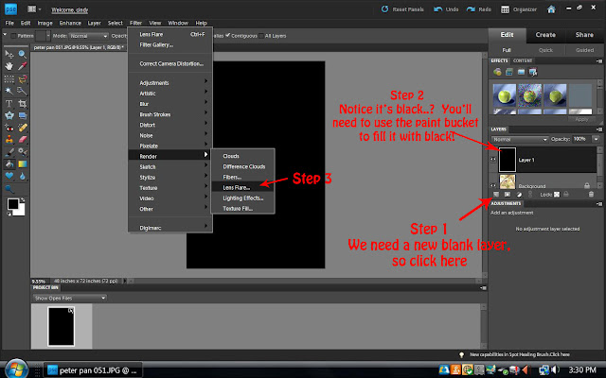606x378 pixels.
Task: Create adjustment layer half-circle icon
Action: click(x=519, y=195)
